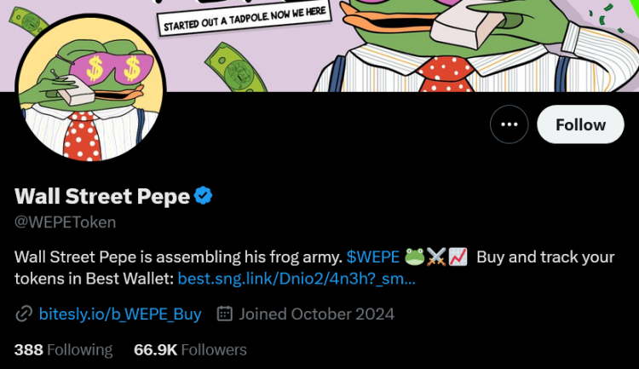
Task: Click the Joined October 2024 text
Action: pyautogui.click(x=317, y=314)
